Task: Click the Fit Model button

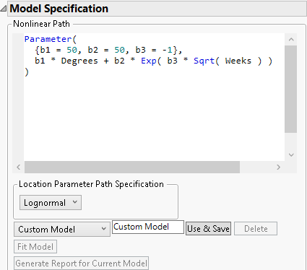Action: coord(35,247)
